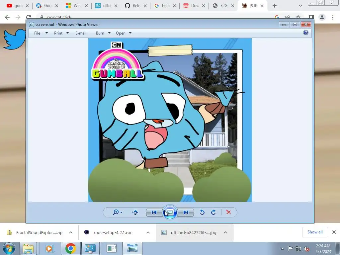The height and width of the screenshot is (255, 340).
Task: Open the Print menu
Action: (58, 33)
